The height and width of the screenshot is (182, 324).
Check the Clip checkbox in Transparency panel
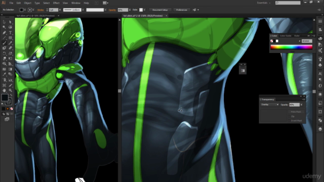290,116
